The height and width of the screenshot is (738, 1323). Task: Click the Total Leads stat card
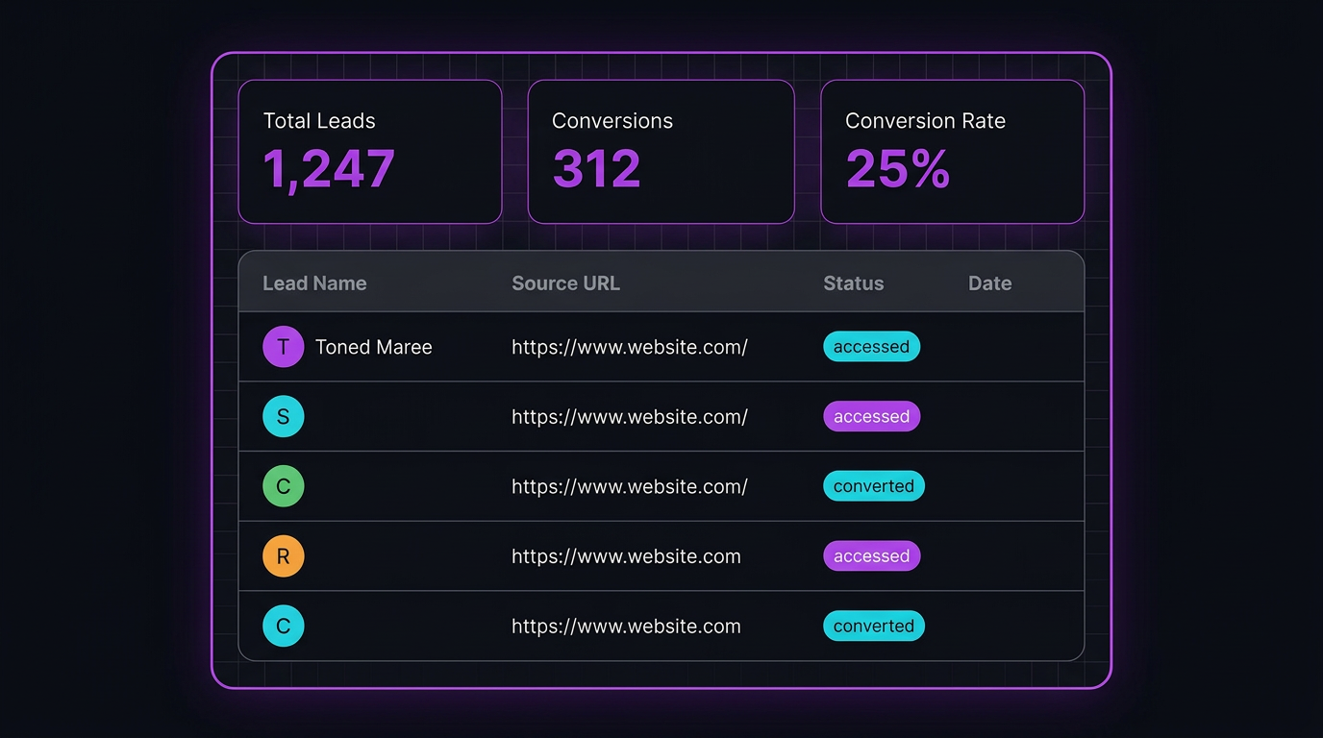[369, 151]
